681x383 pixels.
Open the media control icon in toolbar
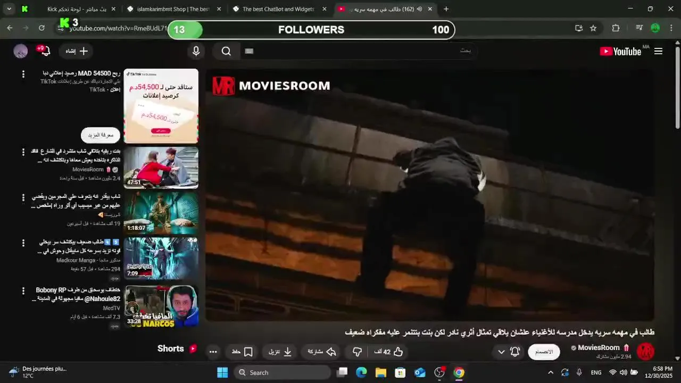coord(640,28)
